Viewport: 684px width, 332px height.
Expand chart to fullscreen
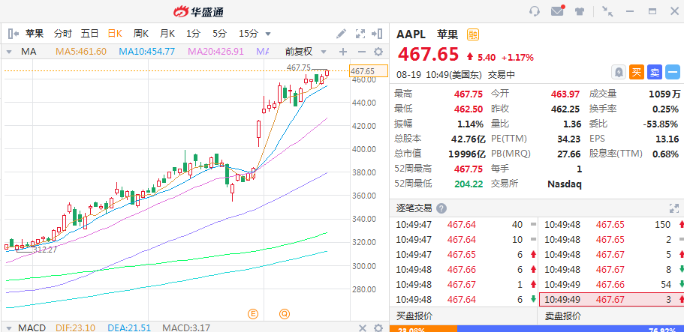[x=360, y=34]
